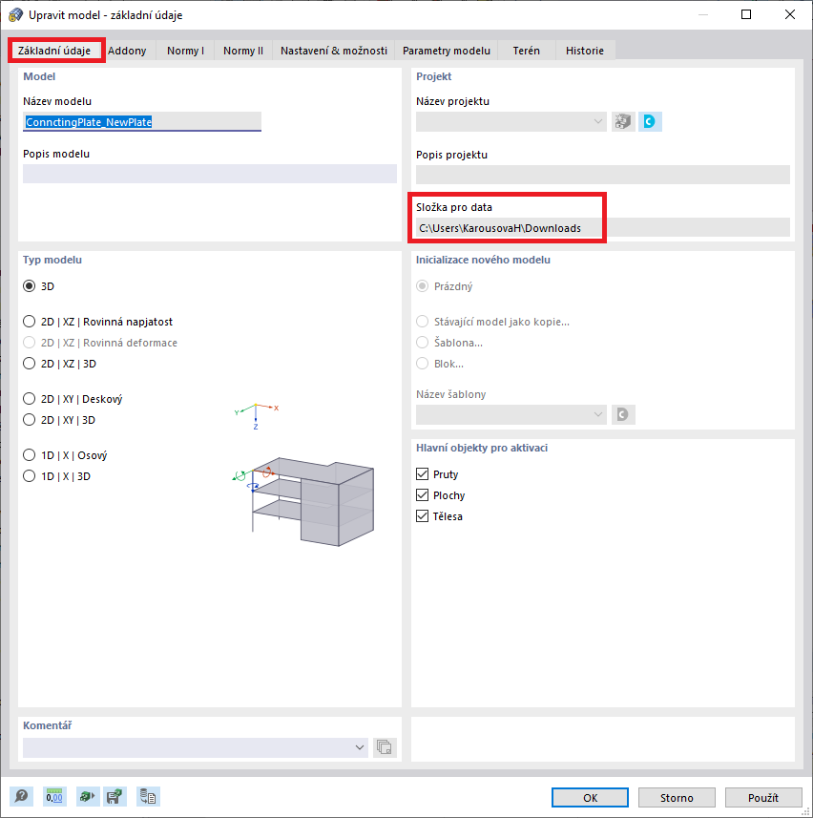The height and width of the screenshot is (818, 813).
Task: Open the Normy II tab
Action: (243, 51)
